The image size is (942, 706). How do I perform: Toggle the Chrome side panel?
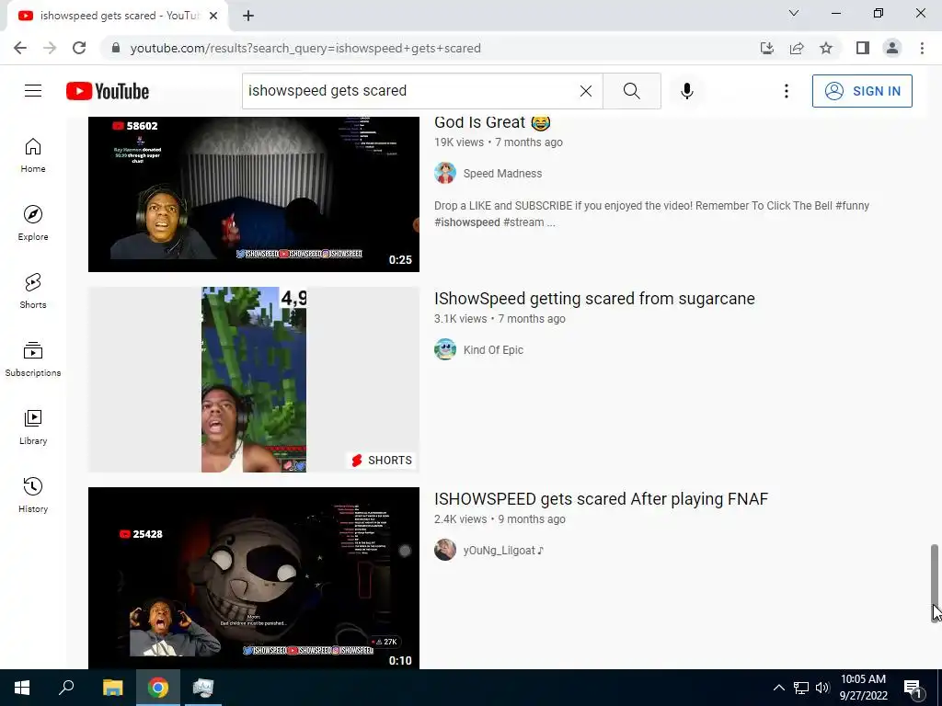click(x=863, y=48)
